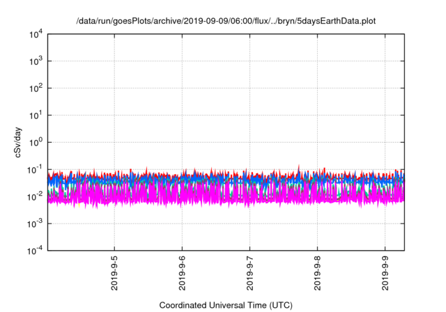Screen dimensions: 446x312
Task: Click the 10^-4 y-axis tick label
Action: tap(35, 251)
